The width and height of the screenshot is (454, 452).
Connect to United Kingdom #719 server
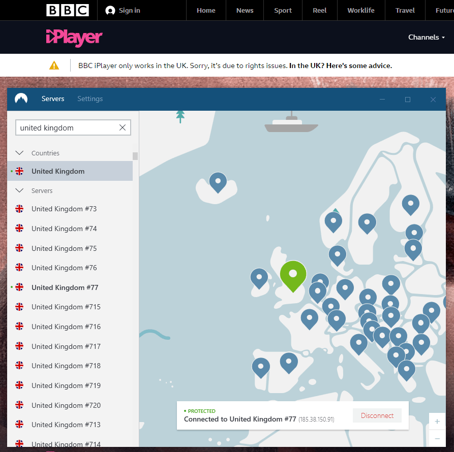pos(70,385)
